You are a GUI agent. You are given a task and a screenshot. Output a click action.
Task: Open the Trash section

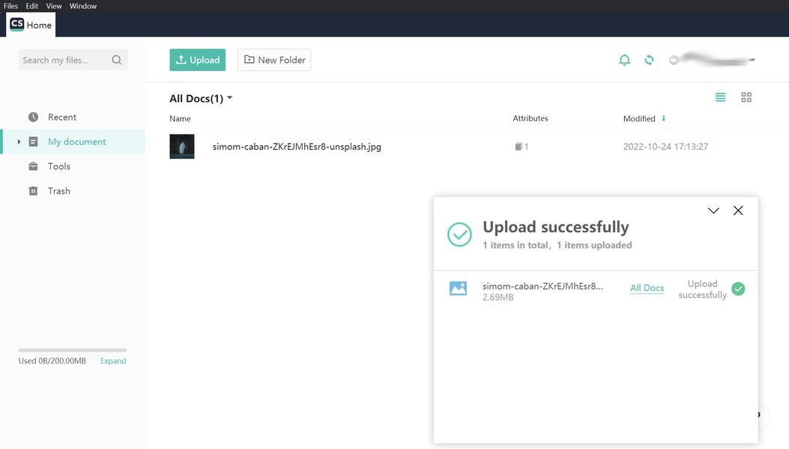click(58, 191)
